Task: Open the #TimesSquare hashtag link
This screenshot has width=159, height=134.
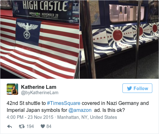Action: 64,103
